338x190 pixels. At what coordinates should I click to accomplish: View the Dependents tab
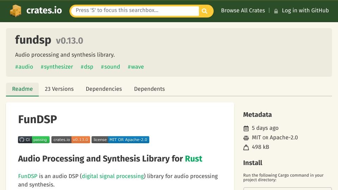click(x=149, y=89)
